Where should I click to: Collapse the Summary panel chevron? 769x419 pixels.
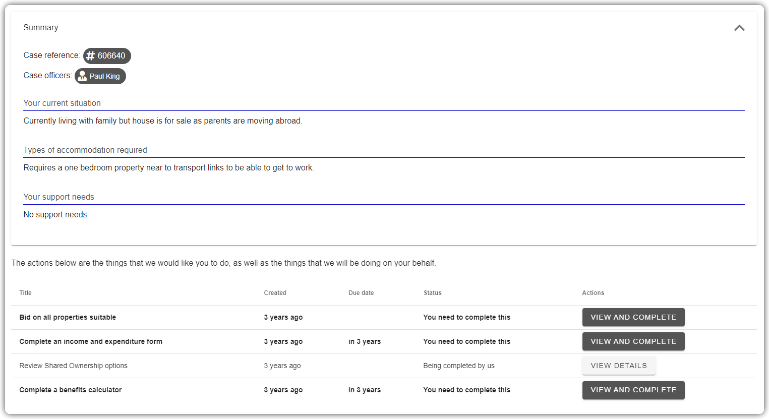point(739,28)
